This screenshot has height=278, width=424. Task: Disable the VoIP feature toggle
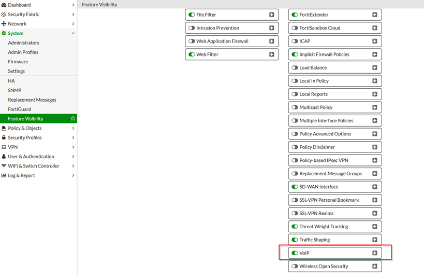[295, 253]
